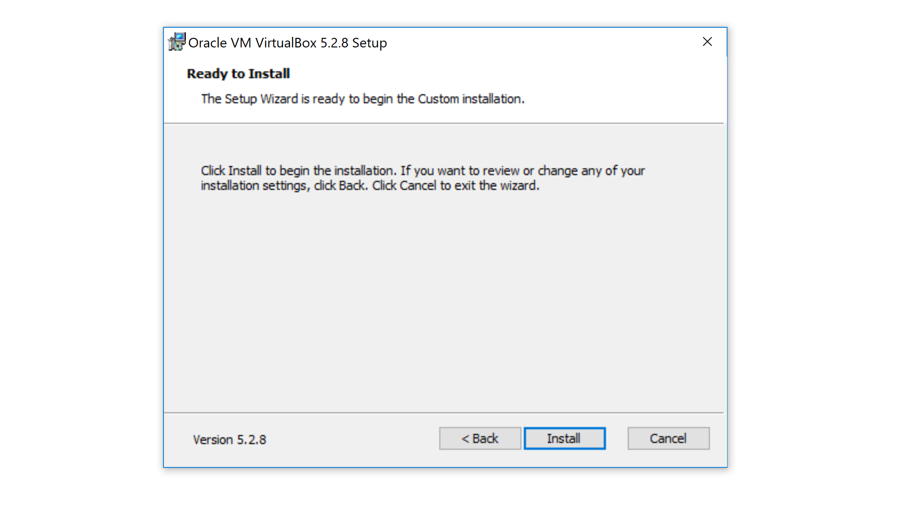Click the "Version 5.2.8" label in footer
923x518 pixels.
tap(229, 440)
